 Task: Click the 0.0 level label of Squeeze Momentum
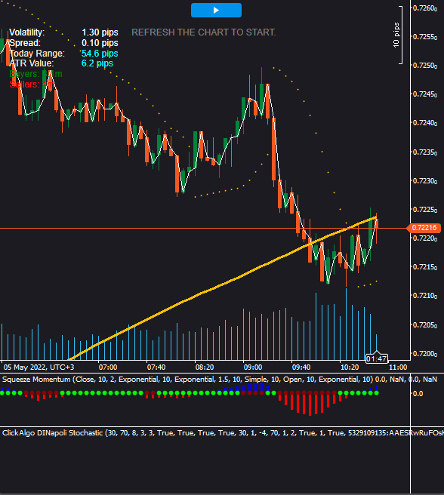tap(418, 394)
